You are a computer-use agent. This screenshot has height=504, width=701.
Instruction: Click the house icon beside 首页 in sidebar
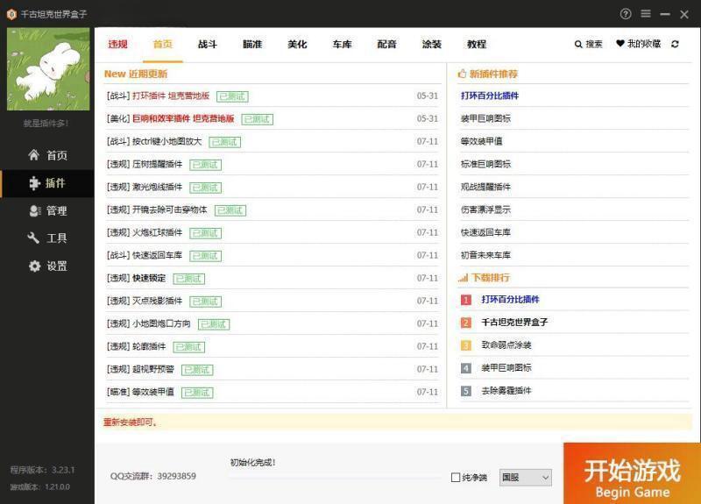coord(33,155)
